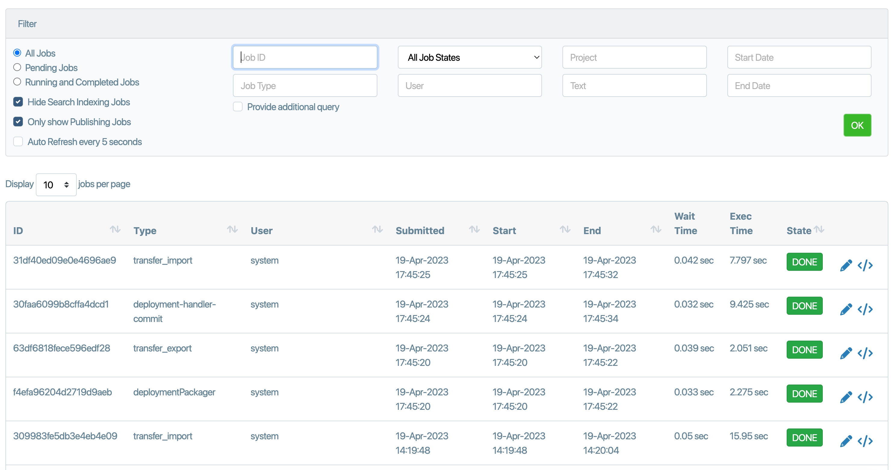The width and height of the screenshot is (895, 470).
Task: Sort jobs by the ID column arrows
Action: tap(115, 229)
